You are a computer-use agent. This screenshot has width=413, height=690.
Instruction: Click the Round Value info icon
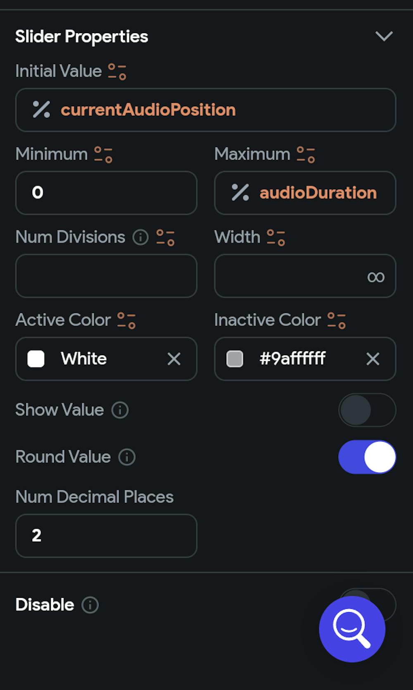[127, 457]
